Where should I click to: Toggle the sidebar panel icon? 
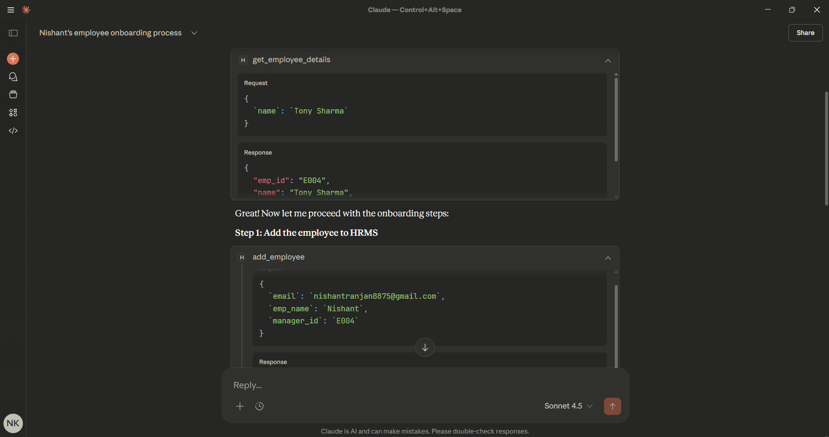(13, 33)
